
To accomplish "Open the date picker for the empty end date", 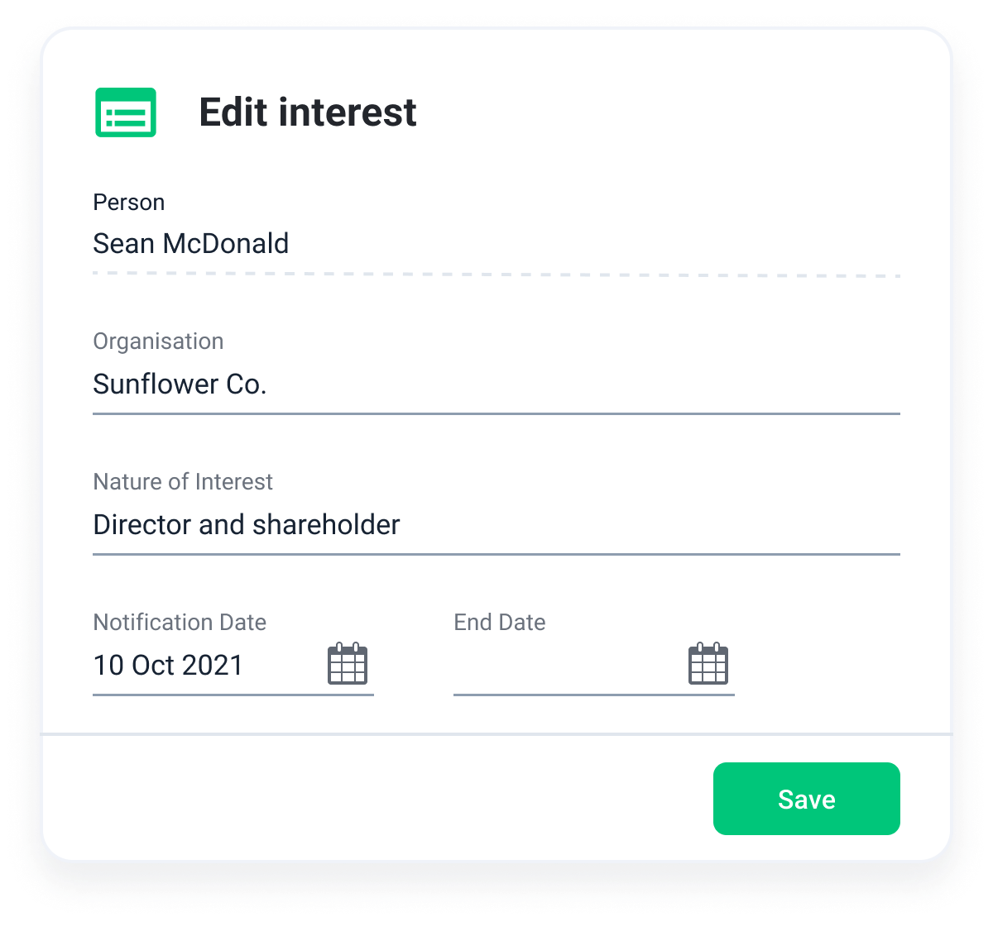I will point(708,663).
